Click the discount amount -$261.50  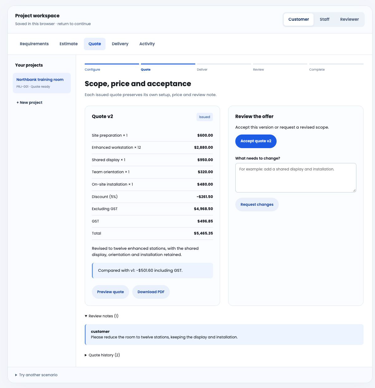point(205,197)
